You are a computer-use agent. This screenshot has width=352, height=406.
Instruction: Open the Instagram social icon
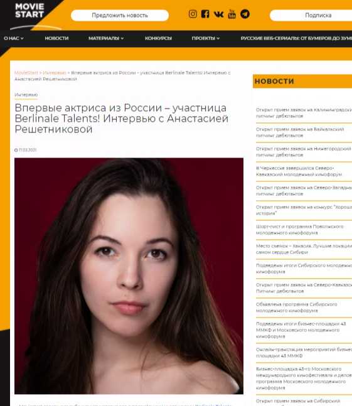coord(193,14)
